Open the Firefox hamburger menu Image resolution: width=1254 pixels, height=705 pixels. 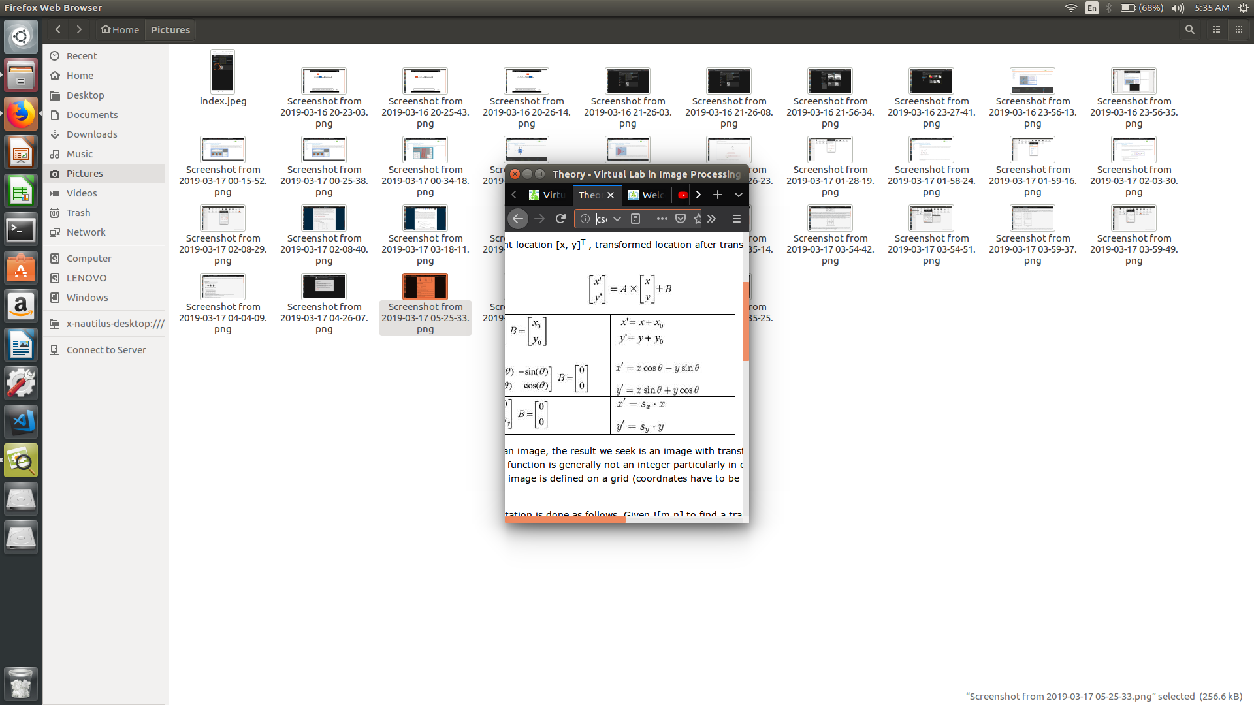(736, 219)
